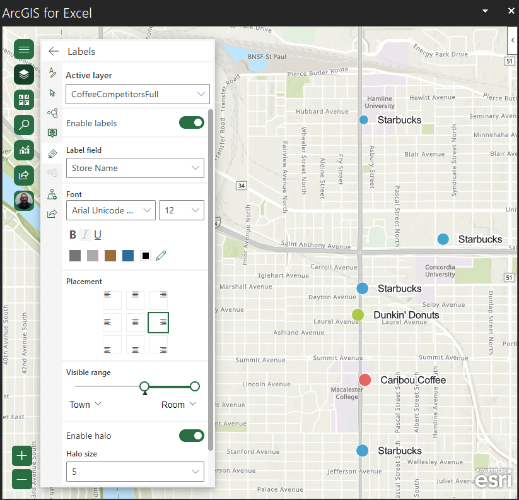Open the hamburger menu
The image size is (519, 500).
point(23,49)
